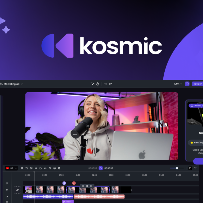203x203 pixels.
Task: Undo the last action
Action: 106,84
